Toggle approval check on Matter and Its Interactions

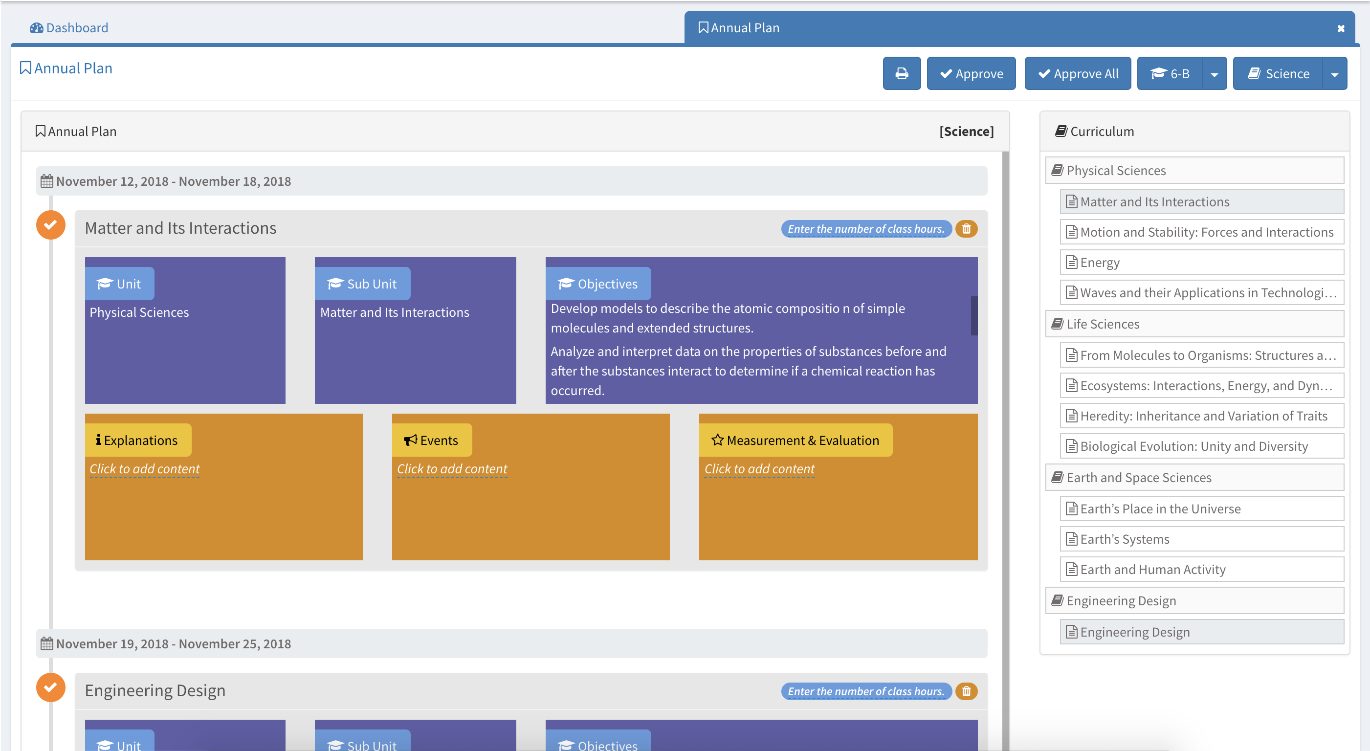pyautogui.click(x=50, y=225)
